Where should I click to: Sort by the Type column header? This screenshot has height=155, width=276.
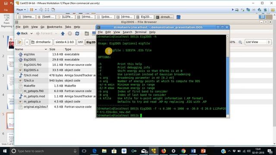[x=68, y=49]
